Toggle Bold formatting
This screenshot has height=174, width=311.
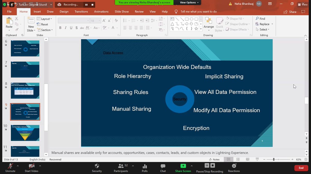click(x=60, y=28)
